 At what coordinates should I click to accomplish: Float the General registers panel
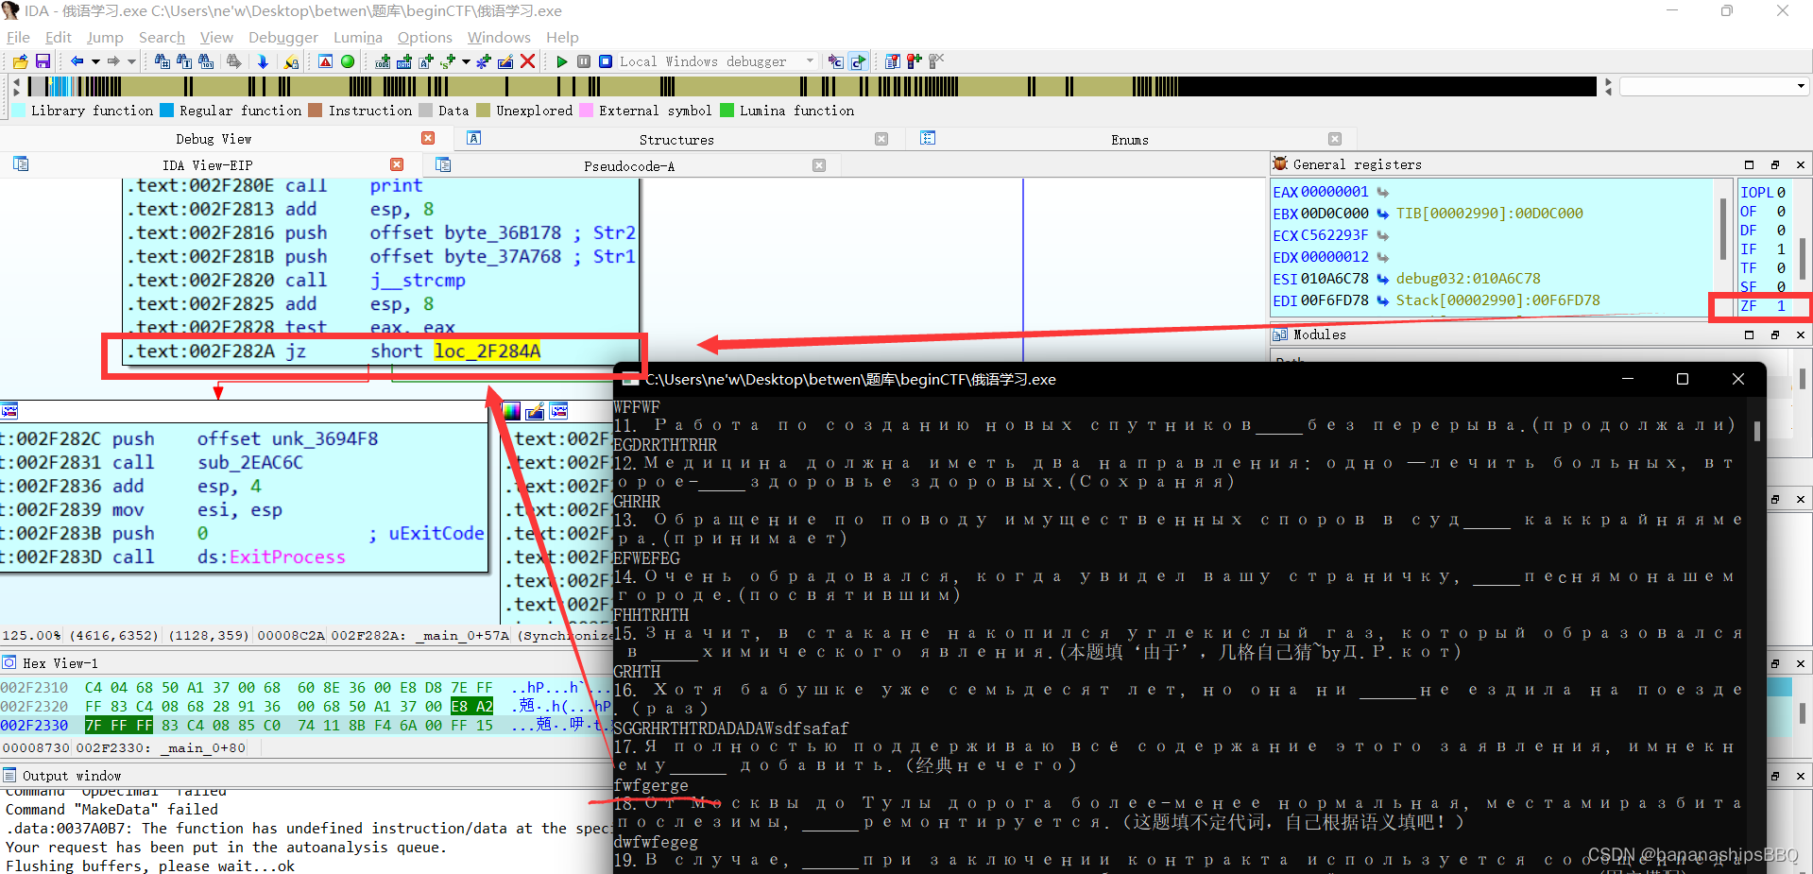pyautogui.click(x=1774, y=164)
